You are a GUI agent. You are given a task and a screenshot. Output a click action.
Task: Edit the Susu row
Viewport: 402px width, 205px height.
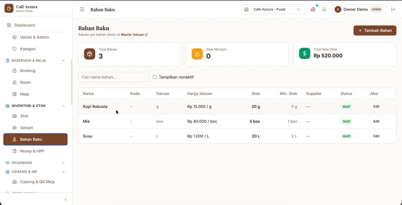pos(376,136)
